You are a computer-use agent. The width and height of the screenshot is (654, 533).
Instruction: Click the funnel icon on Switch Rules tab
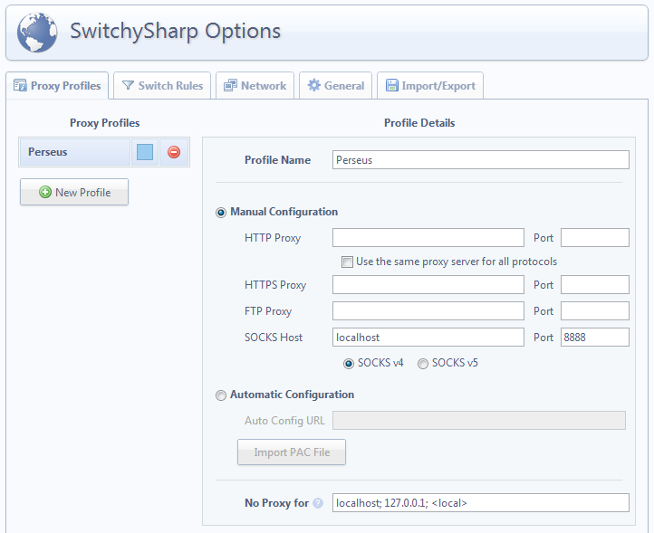click(x=128, y=85)
